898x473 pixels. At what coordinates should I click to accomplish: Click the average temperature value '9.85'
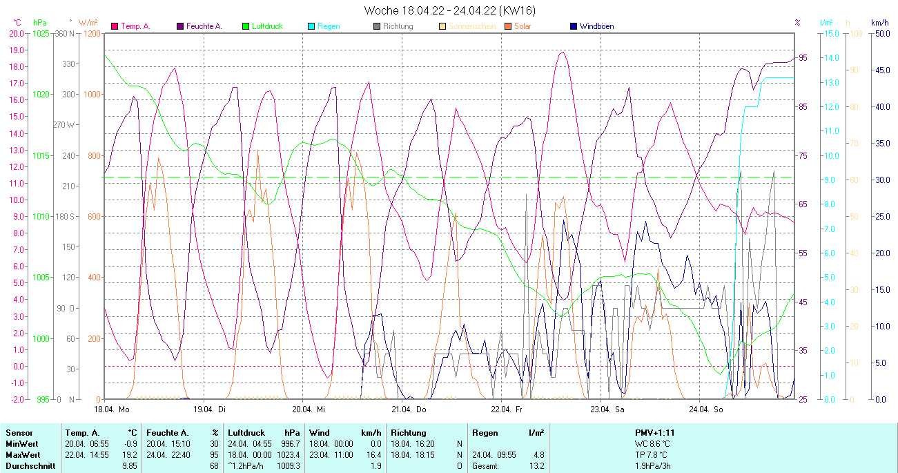coord(130,465)
